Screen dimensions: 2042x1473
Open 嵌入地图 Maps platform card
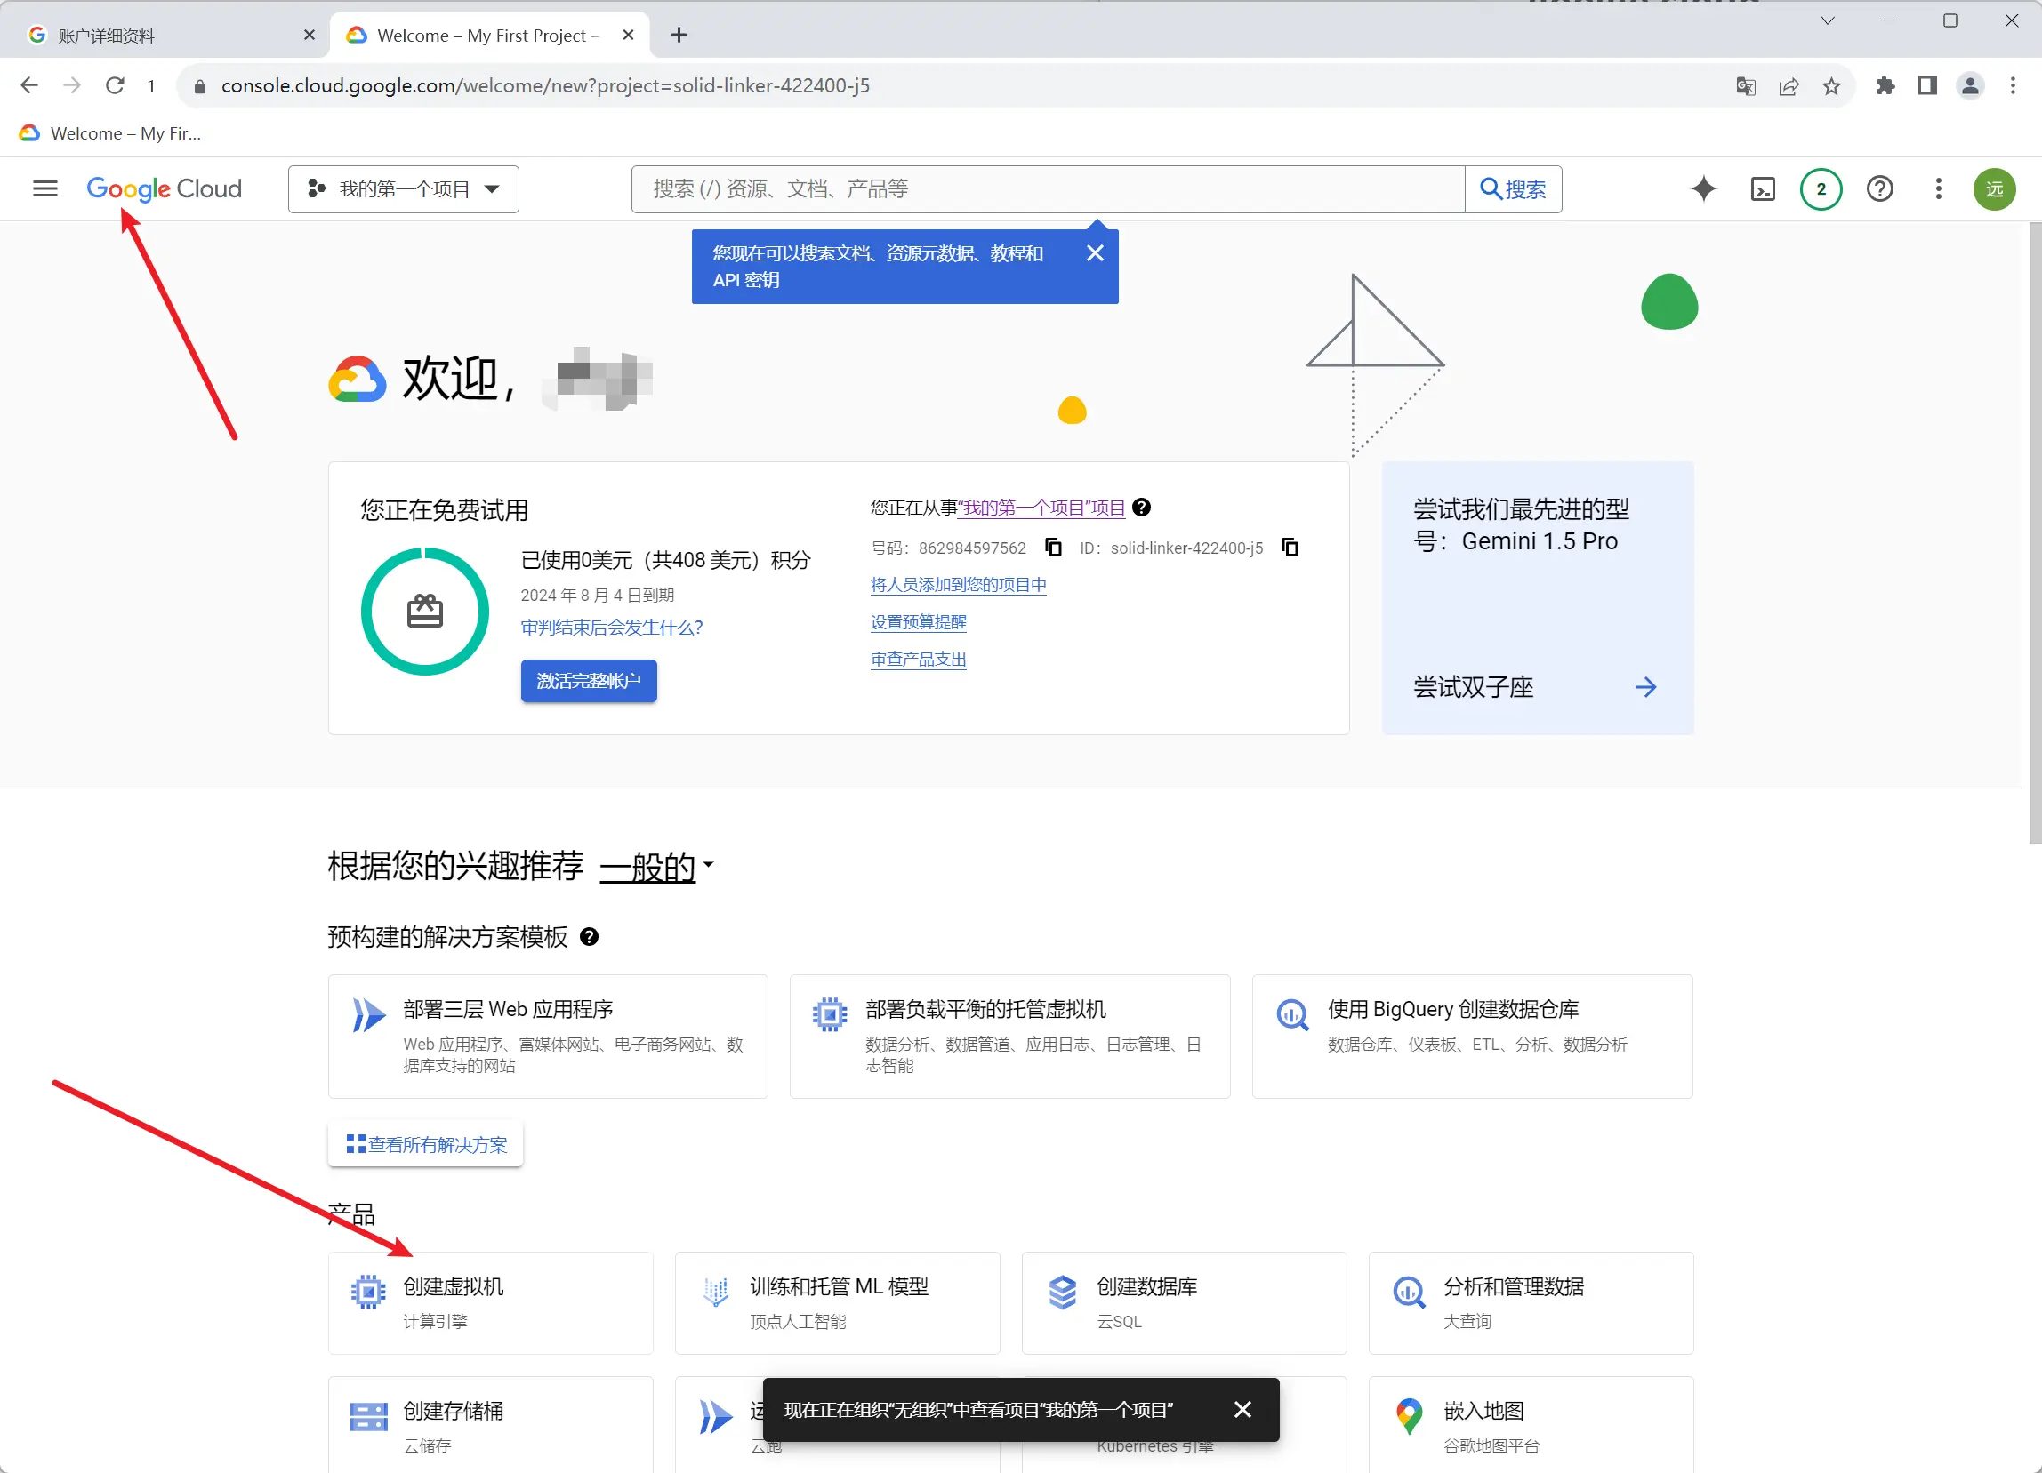click(x=1531, y=1425)
